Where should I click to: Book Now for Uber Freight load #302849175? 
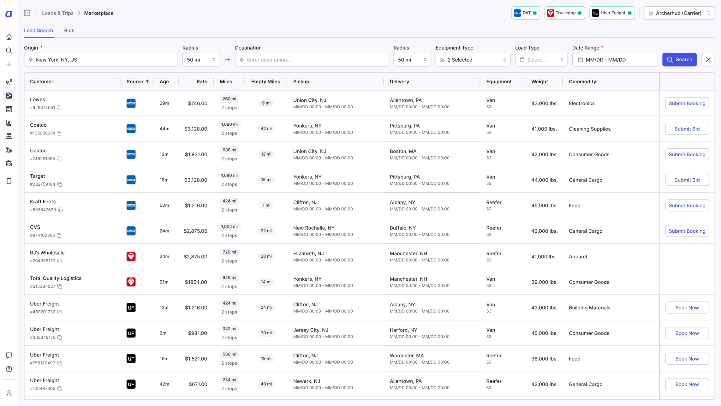point(687,333)
